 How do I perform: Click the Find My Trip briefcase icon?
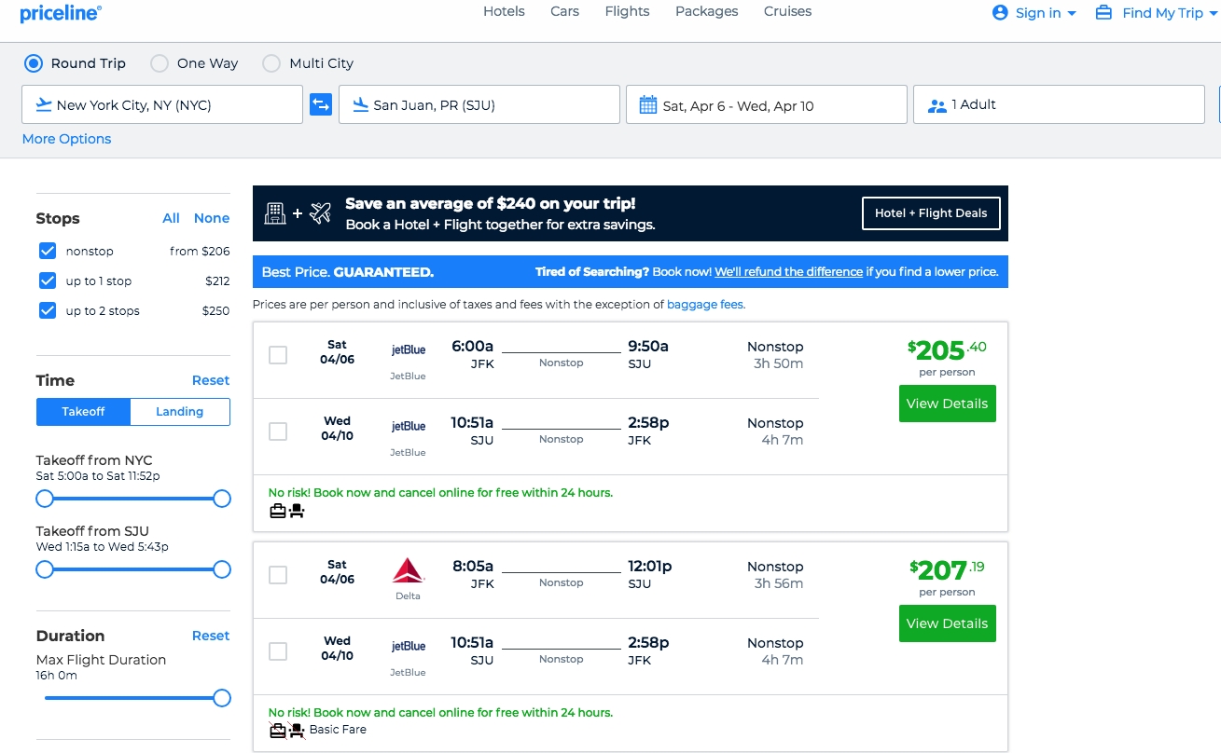pos(1104,12)
